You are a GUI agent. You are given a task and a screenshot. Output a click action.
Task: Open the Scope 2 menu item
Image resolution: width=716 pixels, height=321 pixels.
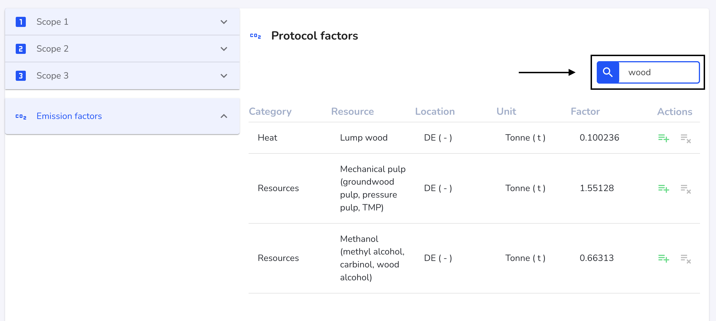coord(122,49)
